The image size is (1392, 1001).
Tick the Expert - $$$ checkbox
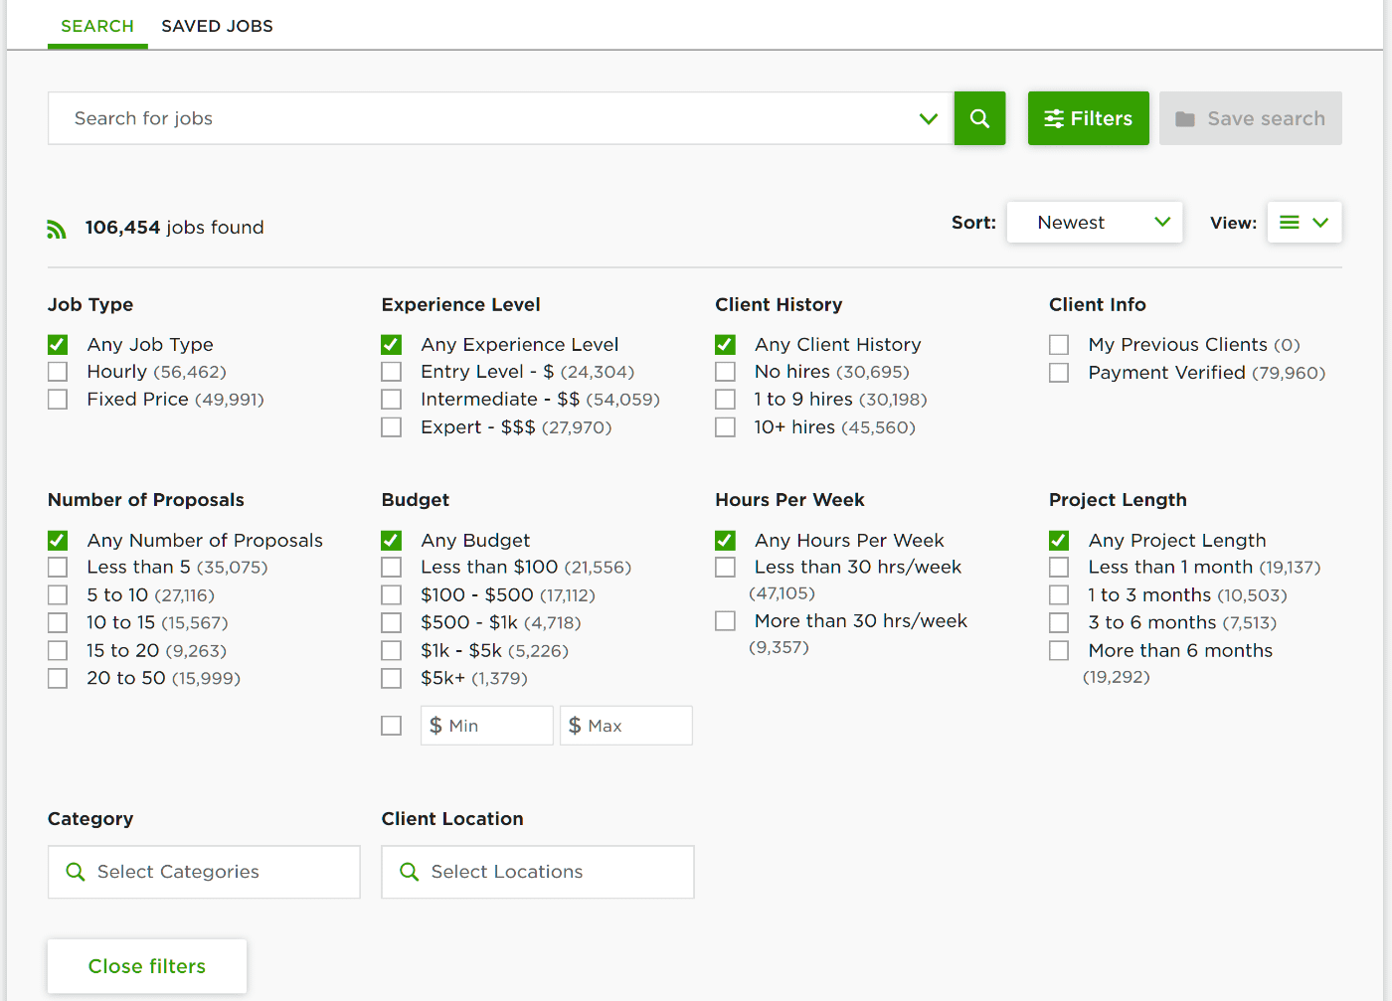392,427
